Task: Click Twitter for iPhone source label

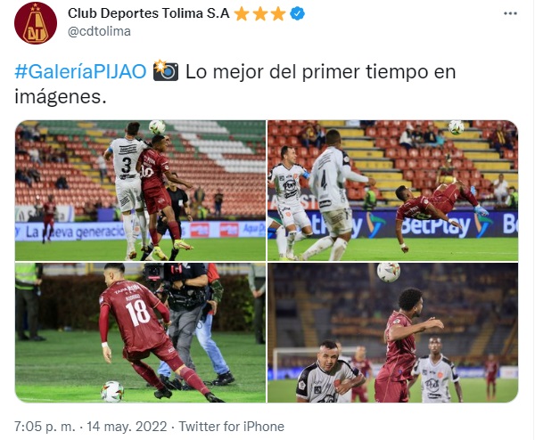Action: 231,427
